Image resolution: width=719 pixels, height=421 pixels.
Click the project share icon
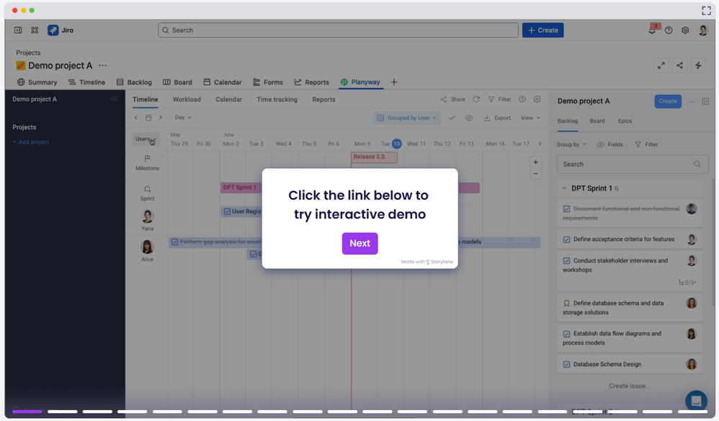[x=679, y=66]
